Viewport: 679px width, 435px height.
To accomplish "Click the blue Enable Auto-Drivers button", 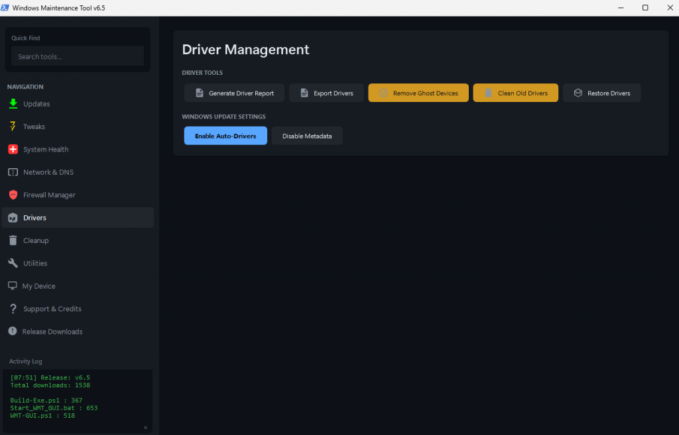I will 225,136.
